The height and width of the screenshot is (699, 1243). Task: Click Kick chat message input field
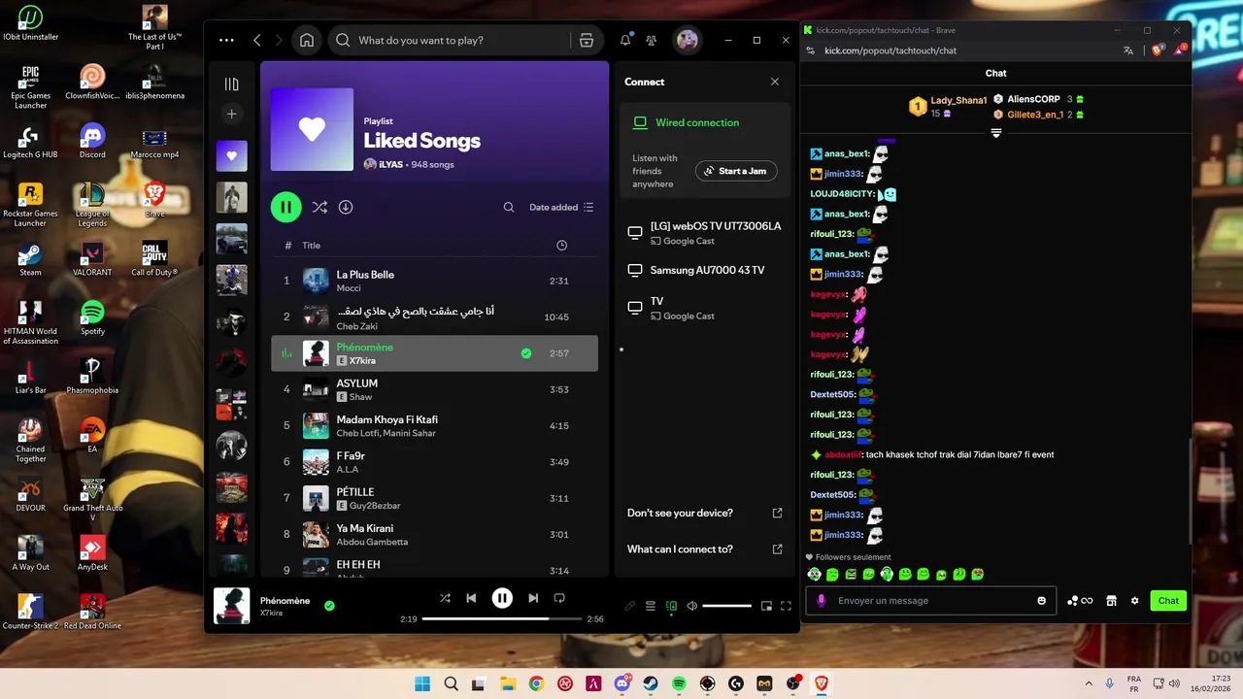coord(932,600)
